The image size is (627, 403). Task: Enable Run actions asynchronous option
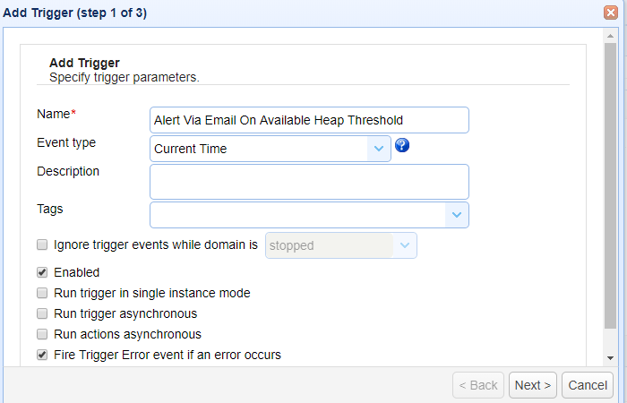point(42,334)
